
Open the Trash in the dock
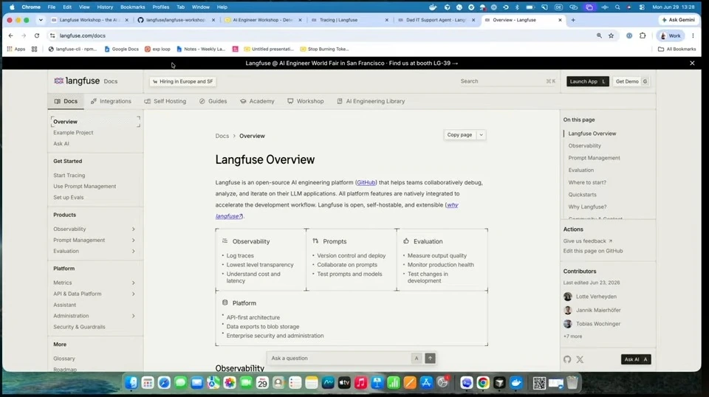click(x=572, y=383)
